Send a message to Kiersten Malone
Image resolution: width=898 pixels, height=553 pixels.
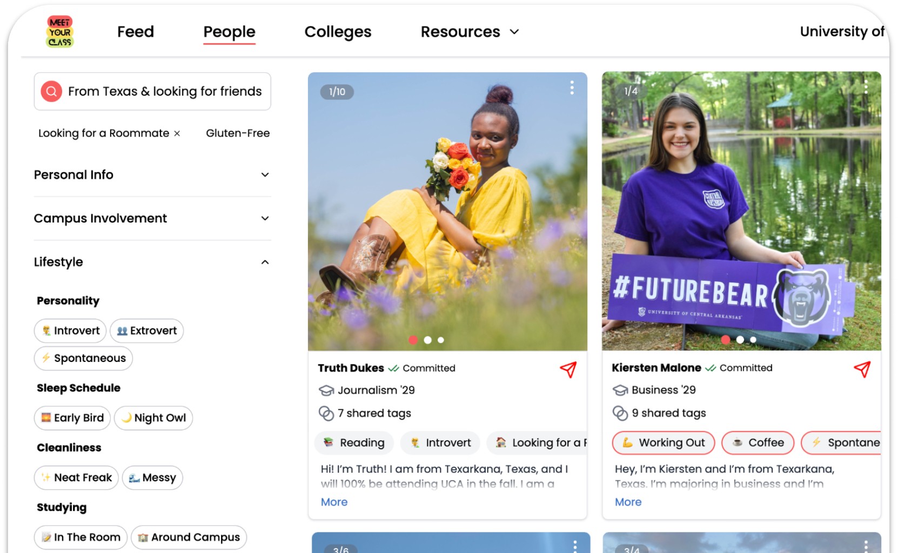pos(862,369)
